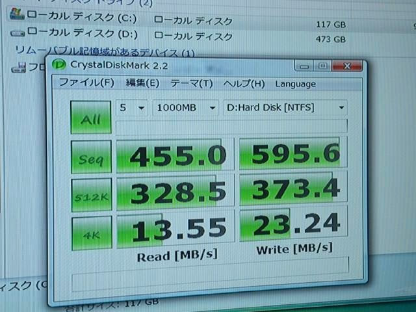Run all benchmarks with the All button
This screenshot has height=312, width=416.
click(x=91, y=117)
